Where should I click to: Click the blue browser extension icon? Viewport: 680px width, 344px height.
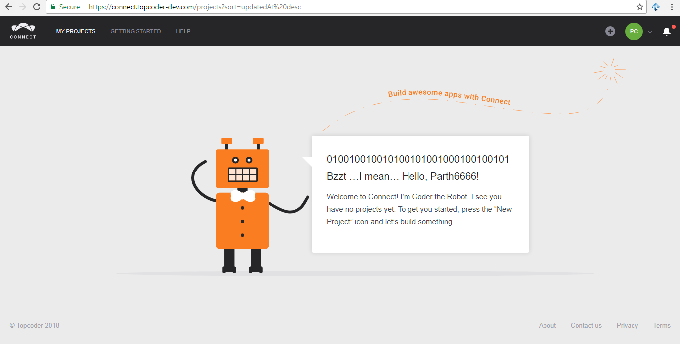click(656, 7)
